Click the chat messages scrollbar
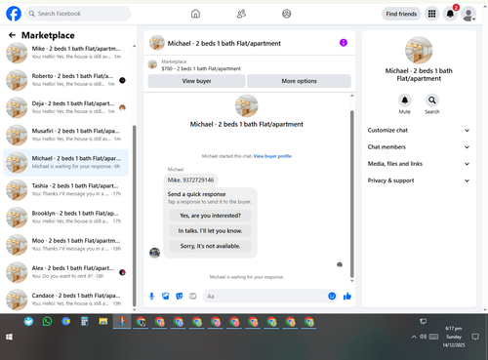The height and width of the screenshot is (360, 488). 351,193
